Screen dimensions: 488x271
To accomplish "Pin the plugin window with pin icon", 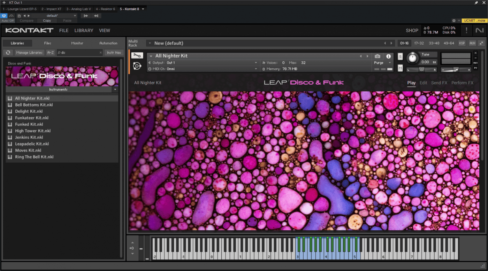I will (x=476, y=2).
